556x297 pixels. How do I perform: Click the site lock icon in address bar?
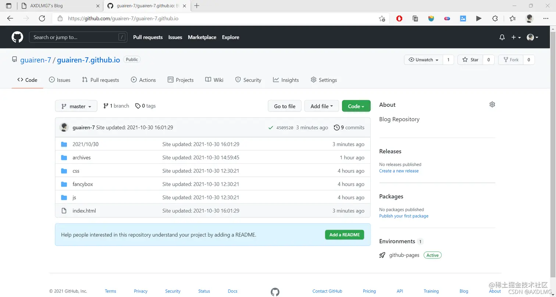point(60,18)
